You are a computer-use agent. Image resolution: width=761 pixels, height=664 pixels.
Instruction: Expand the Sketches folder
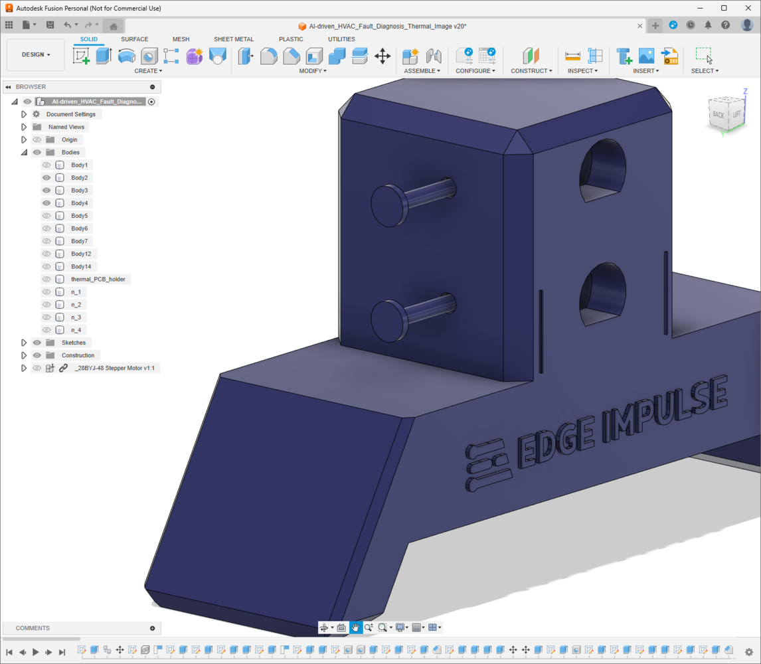(24, 343)
